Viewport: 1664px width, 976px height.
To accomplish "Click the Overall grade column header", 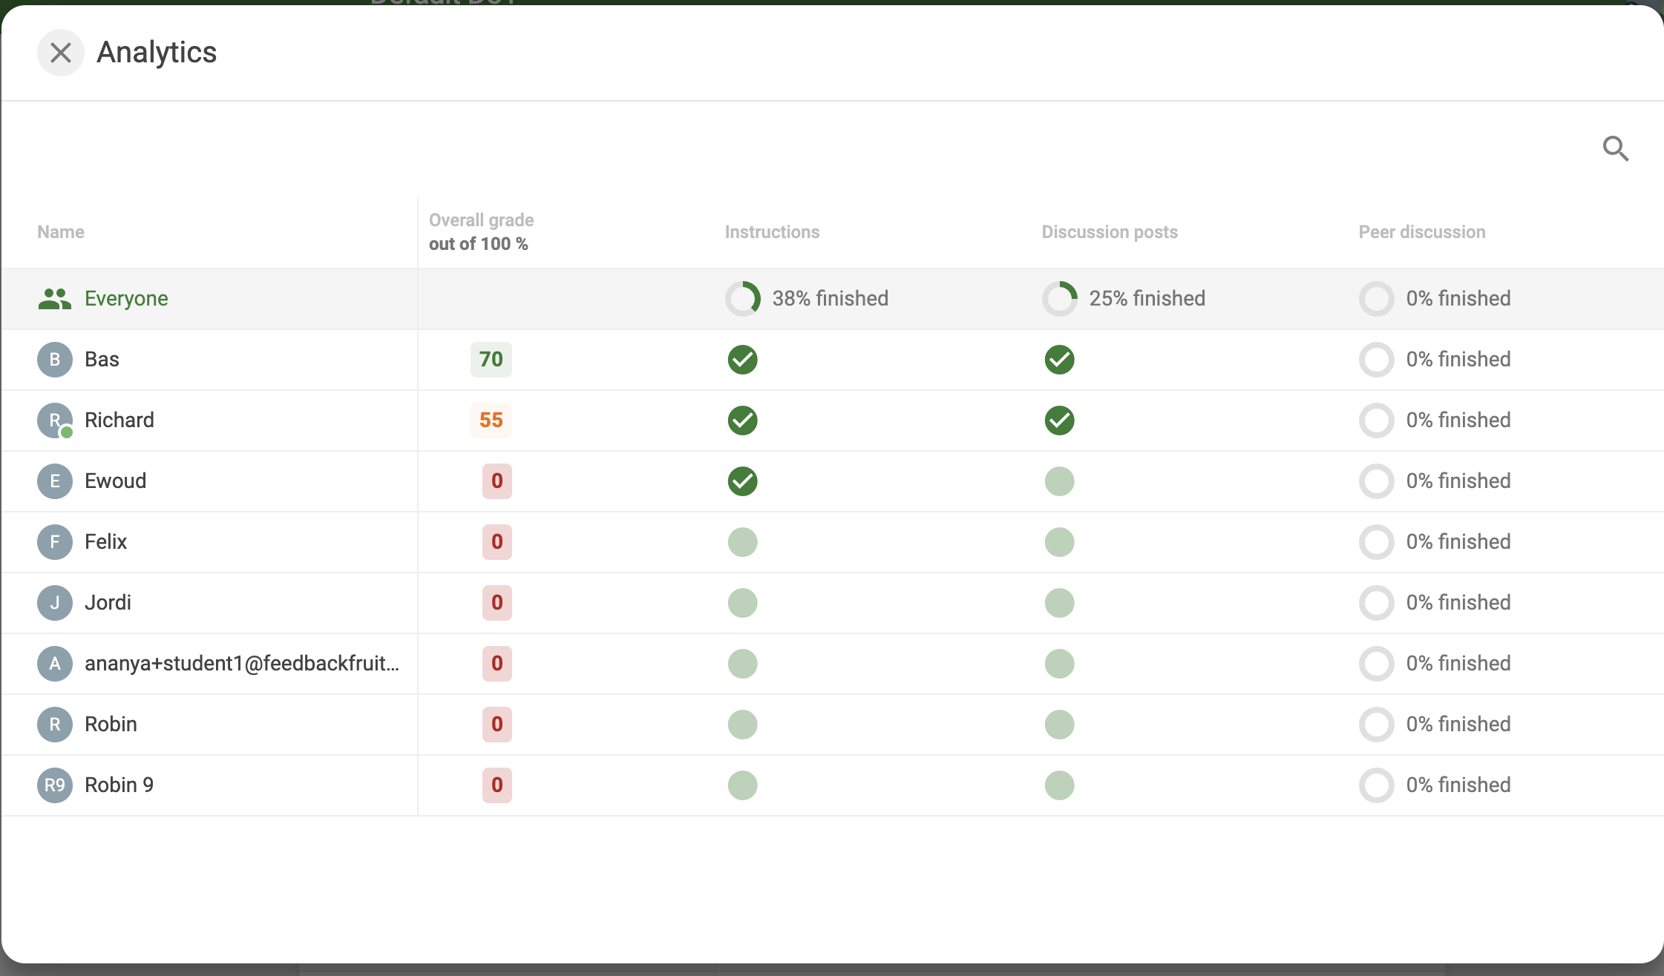I will tap(481, 232).
